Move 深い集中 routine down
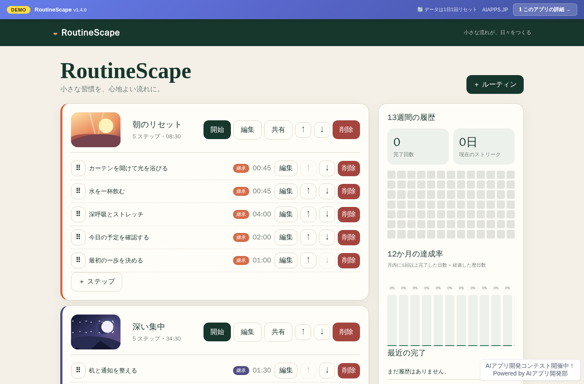584x384 pixels. [322, 332]
